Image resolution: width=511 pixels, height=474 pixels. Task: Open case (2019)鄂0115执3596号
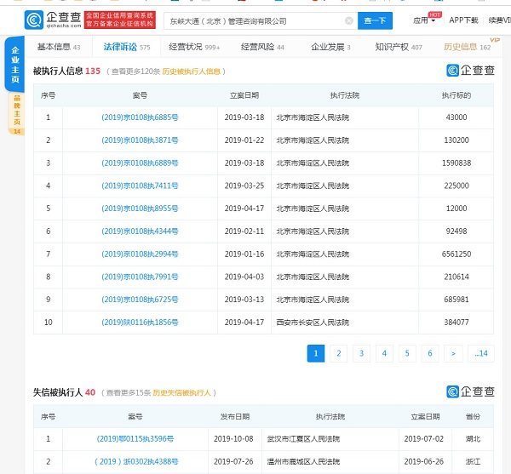pos(135,439)
